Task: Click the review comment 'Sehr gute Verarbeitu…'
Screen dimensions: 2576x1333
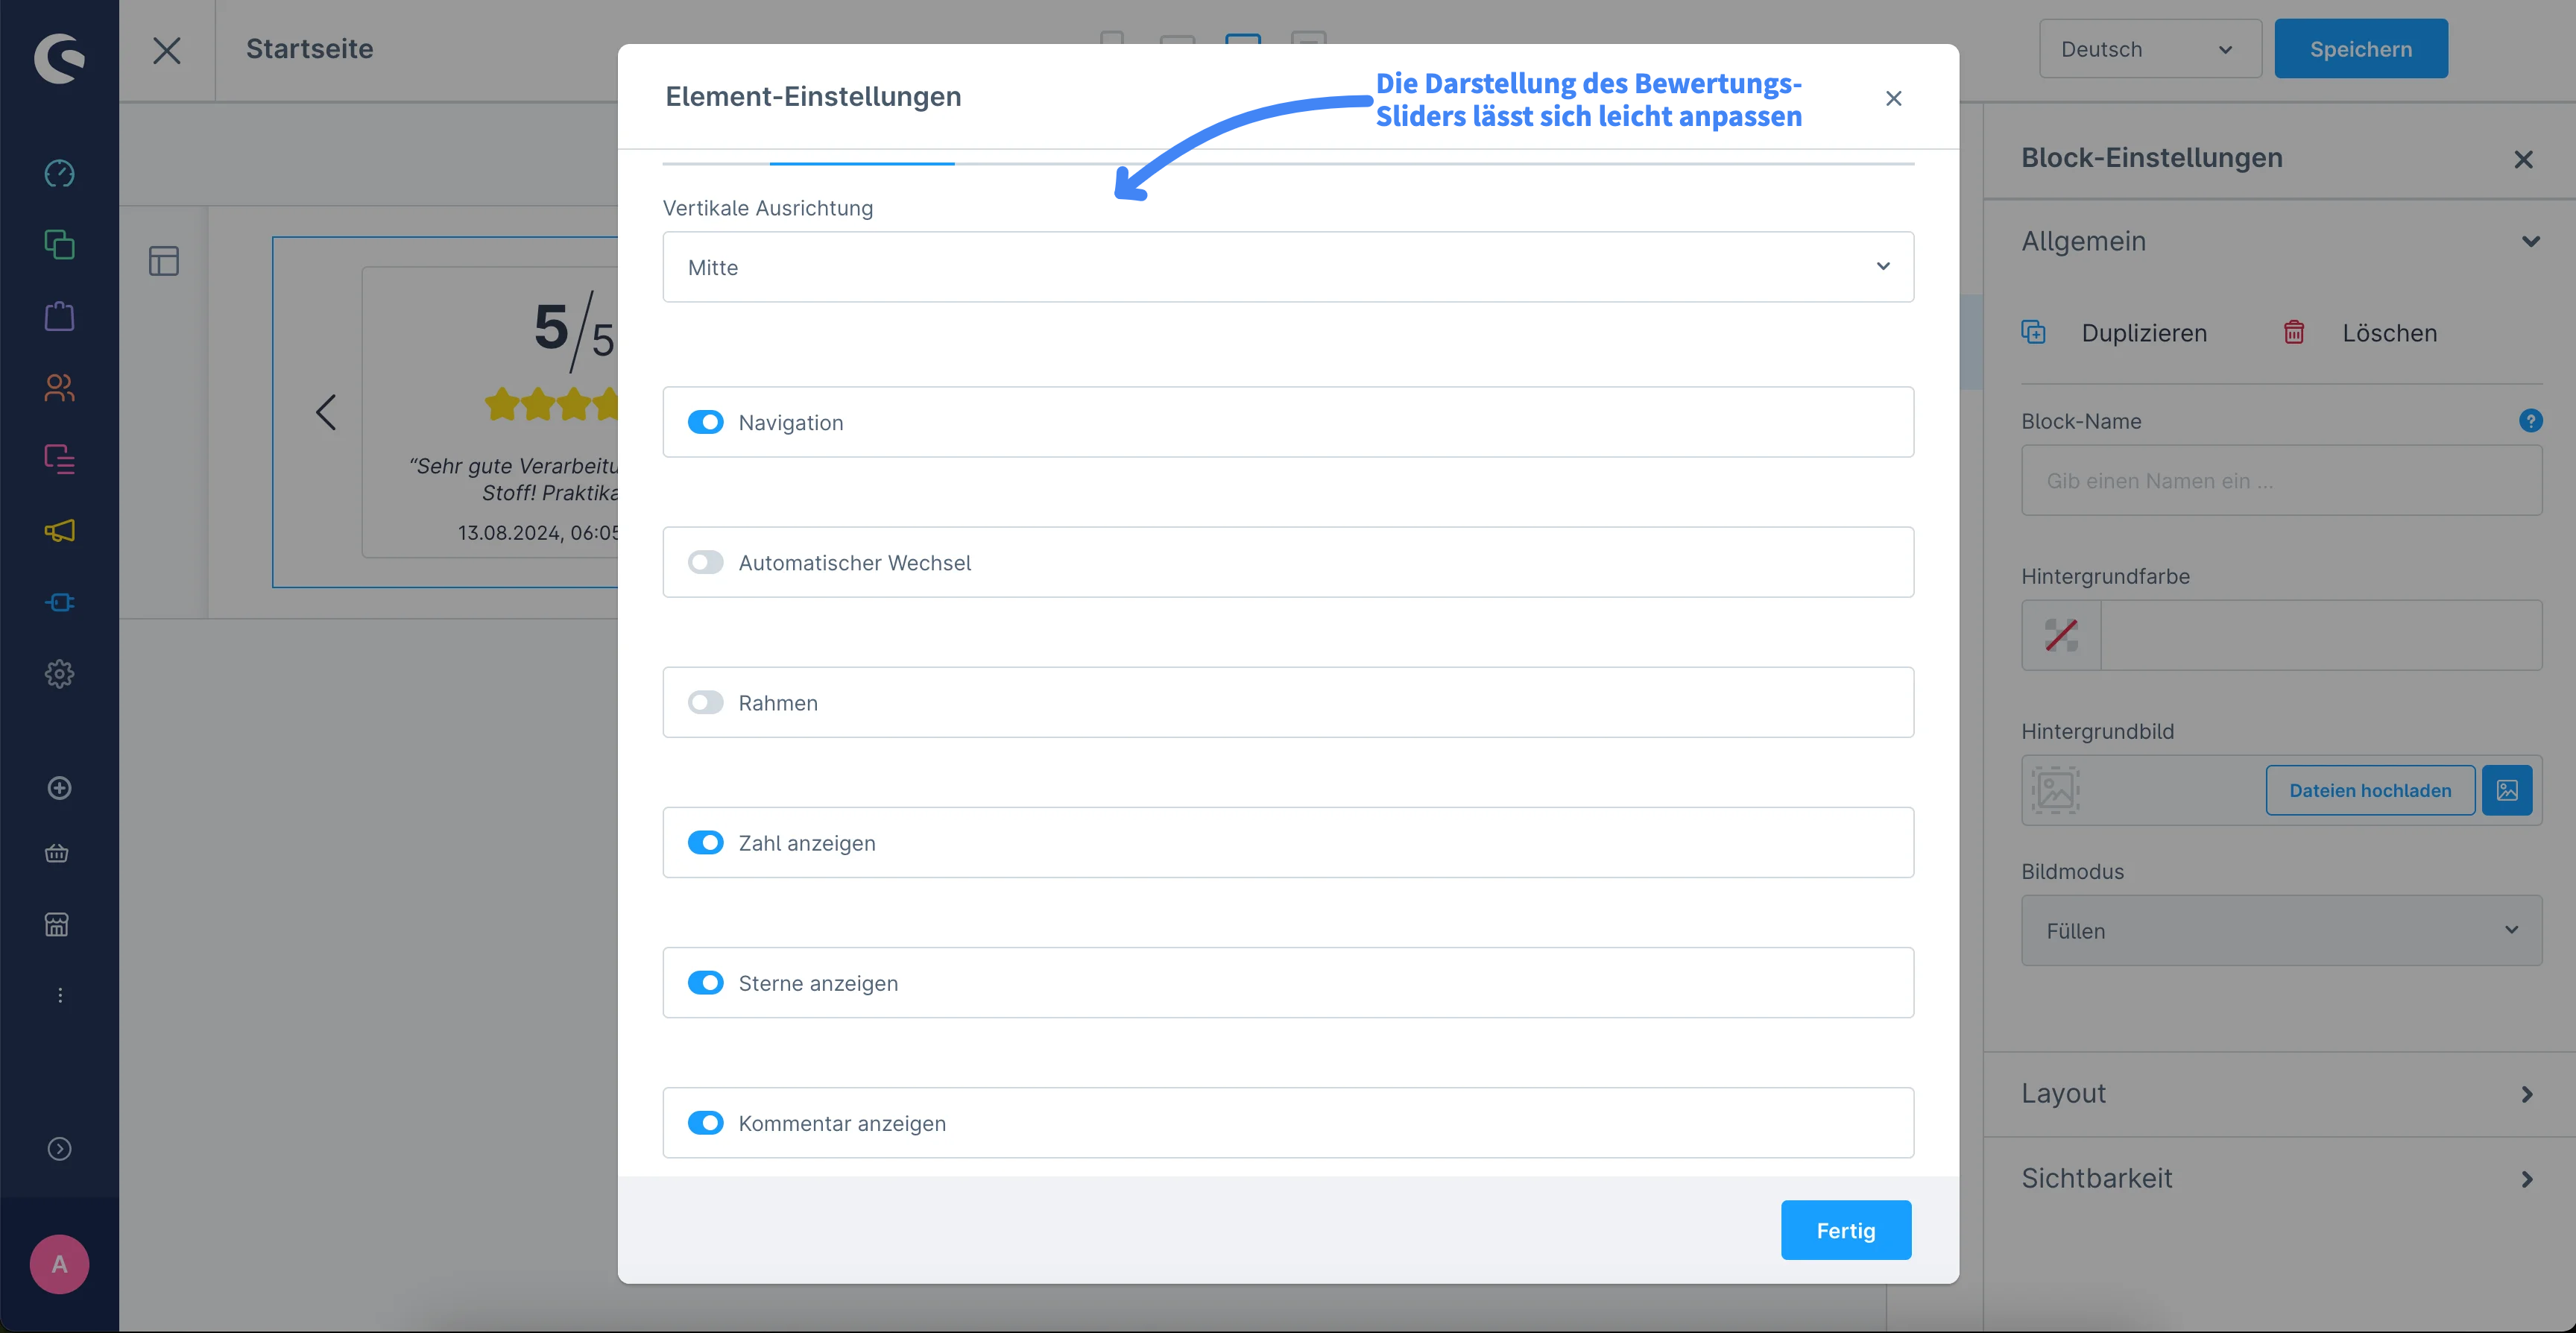Action: pos(513,479)
